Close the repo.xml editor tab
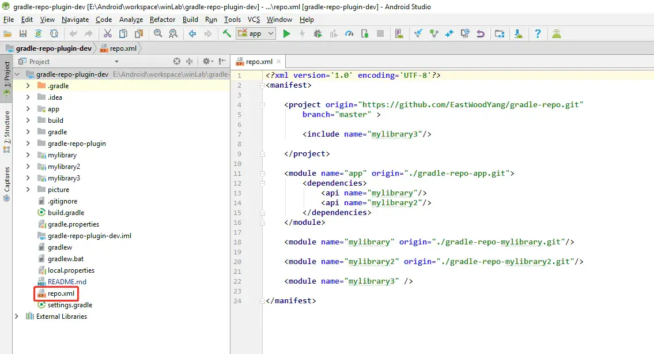 click(x=279, y=62)
